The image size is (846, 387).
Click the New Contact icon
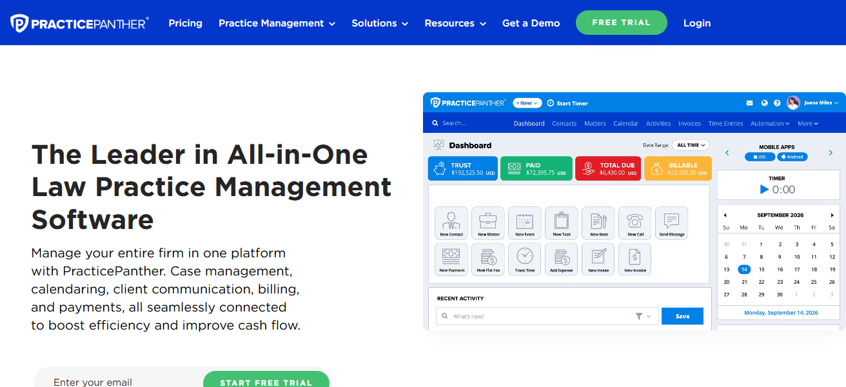coord(451,223)
